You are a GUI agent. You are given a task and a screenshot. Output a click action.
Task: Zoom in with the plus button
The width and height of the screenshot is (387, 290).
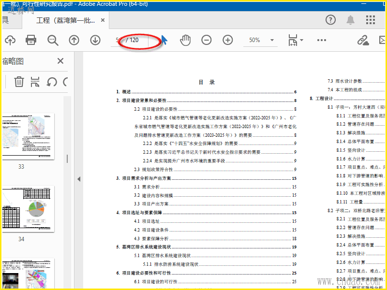[x=227, y=40]
